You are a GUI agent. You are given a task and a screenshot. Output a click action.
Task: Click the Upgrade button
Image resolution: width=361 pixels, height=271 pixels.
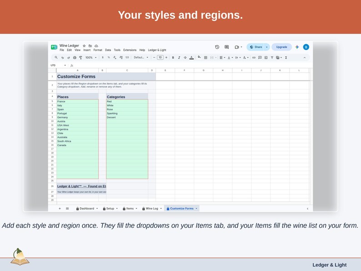tap(281, 47)
